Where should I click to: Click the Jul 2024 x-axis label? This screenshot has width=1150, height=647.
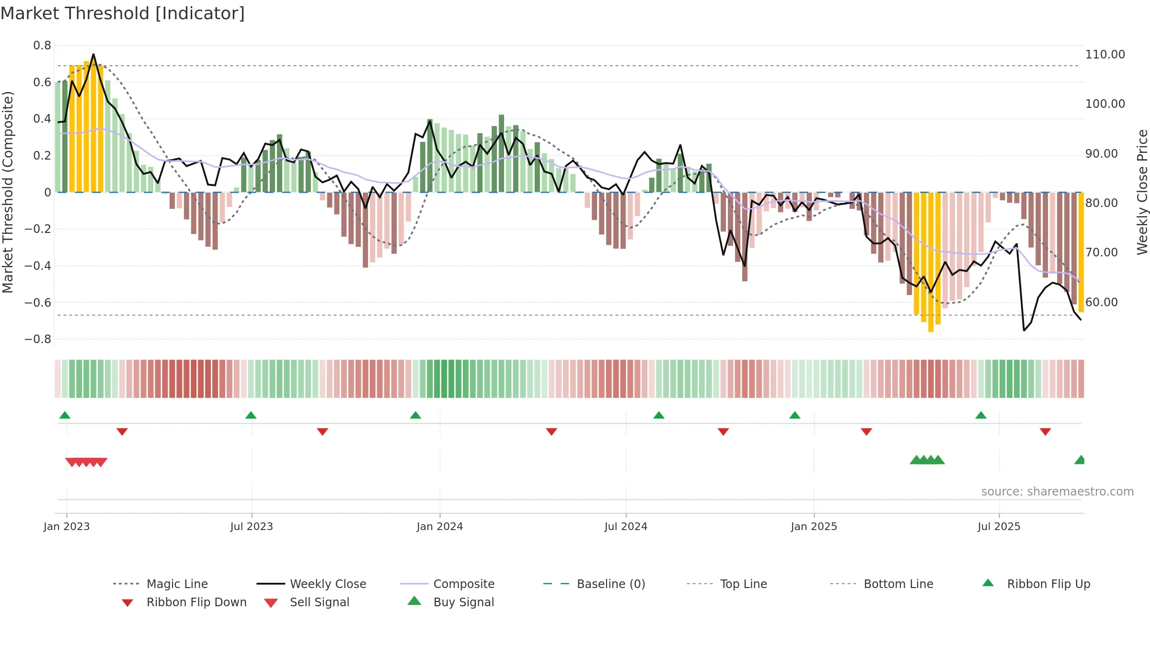(626, 526)
